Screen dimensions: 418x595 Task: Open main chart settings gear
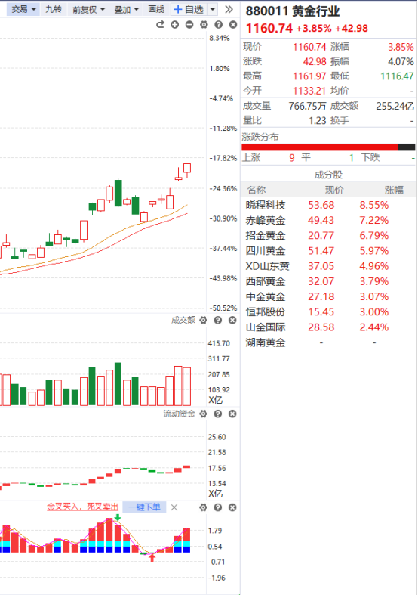click(x=204, y=25)
